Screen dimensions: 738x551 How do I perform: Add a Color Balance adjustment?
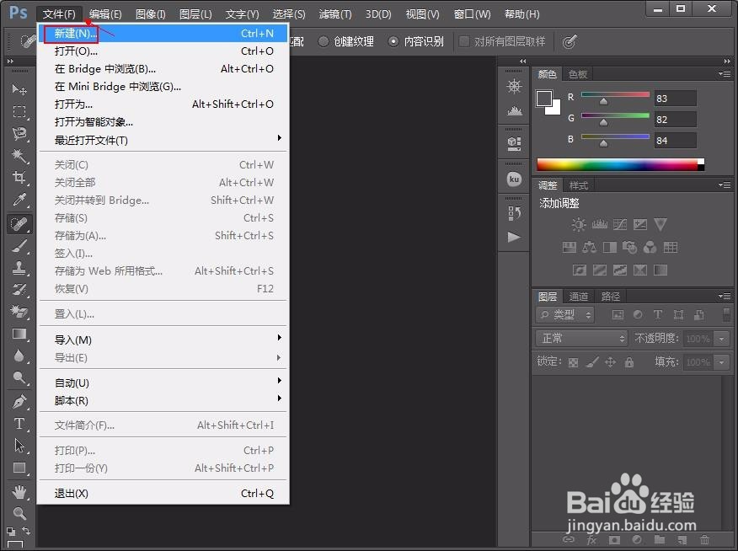click(x=589, y=247)
